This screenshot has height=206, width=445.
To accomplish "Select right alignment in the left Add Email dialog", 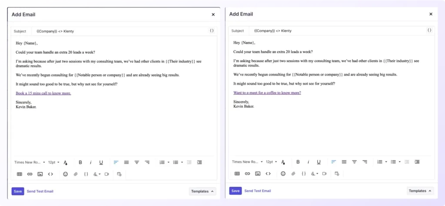I will (x=147, y=162).
